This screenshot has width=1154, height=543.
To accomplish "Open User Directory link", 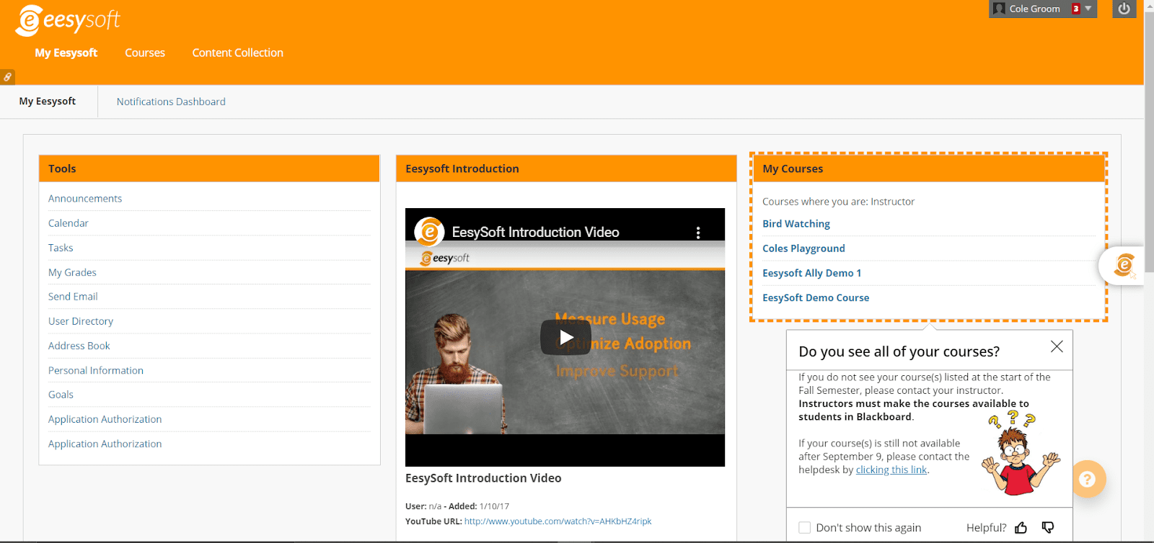I will [81, 321].
